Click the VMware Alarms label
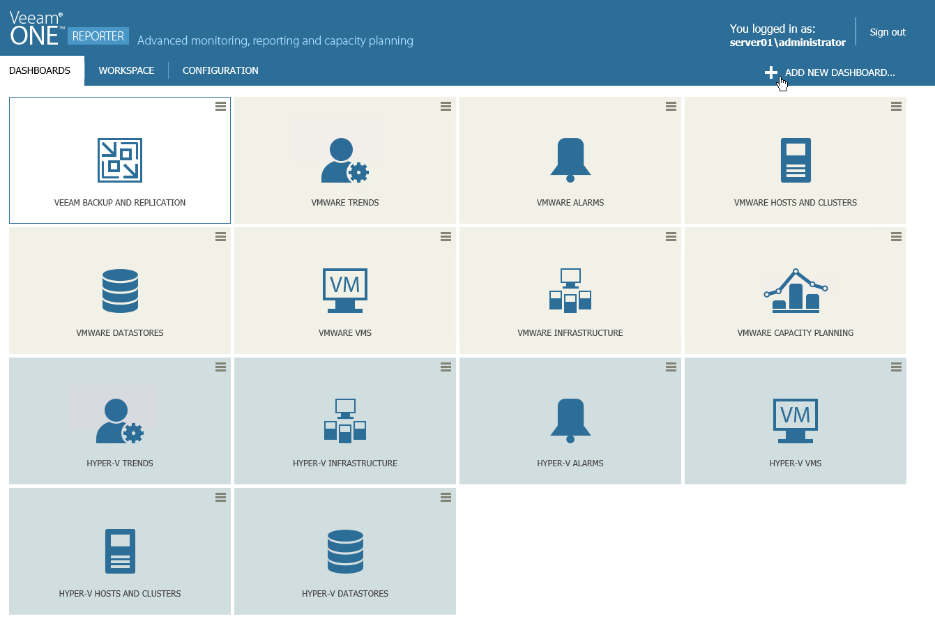The width and height of the screenshot is (935, 621). pos(570,203)
